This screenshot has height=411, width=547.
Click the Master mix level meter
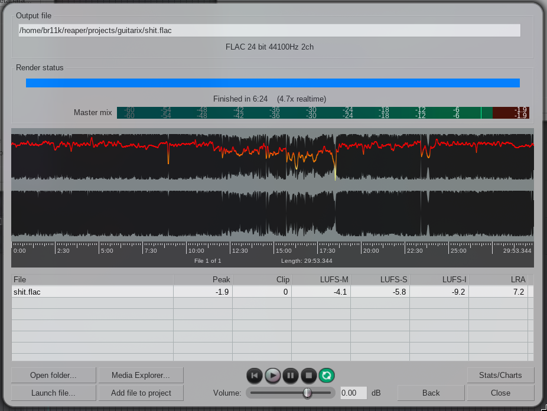coord(323,113)
